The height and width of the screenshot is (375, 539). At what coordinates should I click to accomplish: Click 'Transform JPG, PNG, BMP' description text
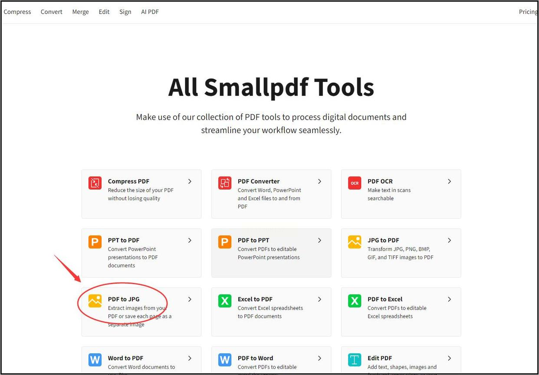(401, 253)
